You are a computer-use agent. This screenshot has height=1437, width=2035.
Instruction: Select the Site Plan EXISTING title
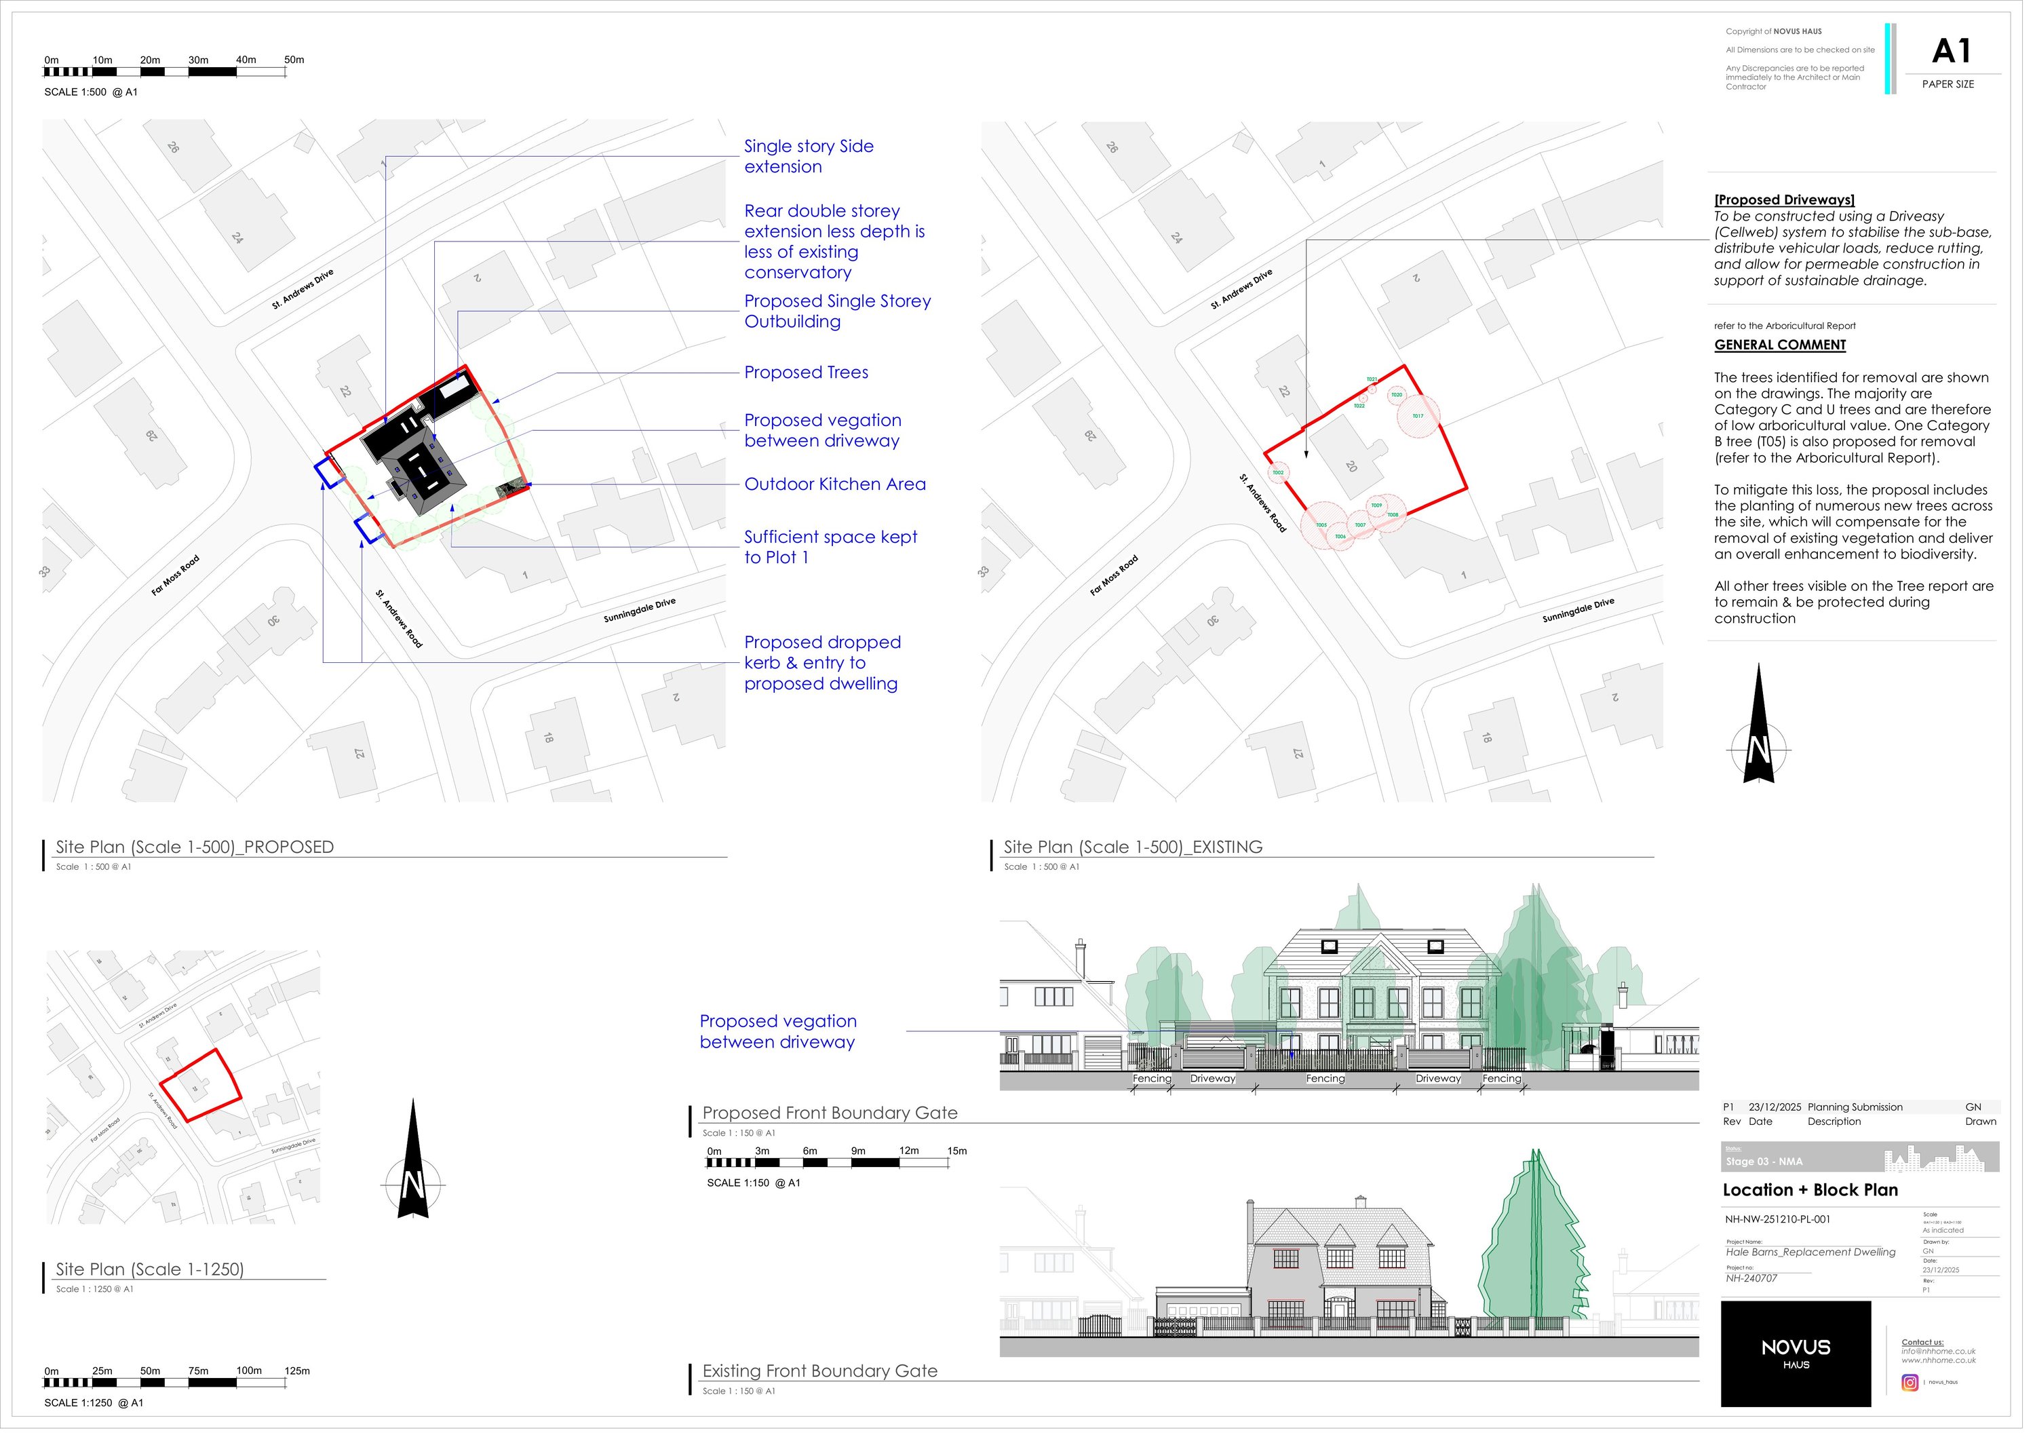(x=1134, y=847)
